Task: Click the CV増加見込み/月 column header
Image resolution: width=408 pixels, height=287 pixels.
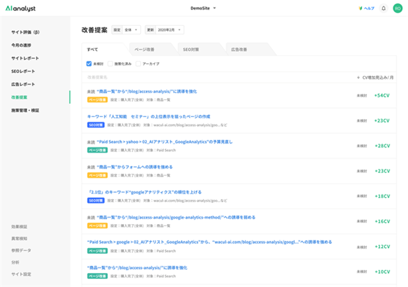Action: click(x=378, y=77)
